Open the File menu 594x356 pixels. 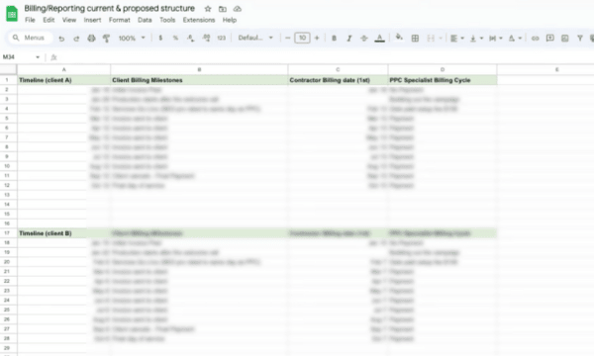click(x=30, y=20)
